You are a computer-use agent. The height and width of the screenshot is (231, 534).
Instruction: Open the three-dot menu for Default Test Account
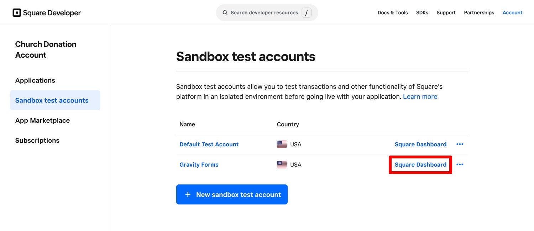460,144
